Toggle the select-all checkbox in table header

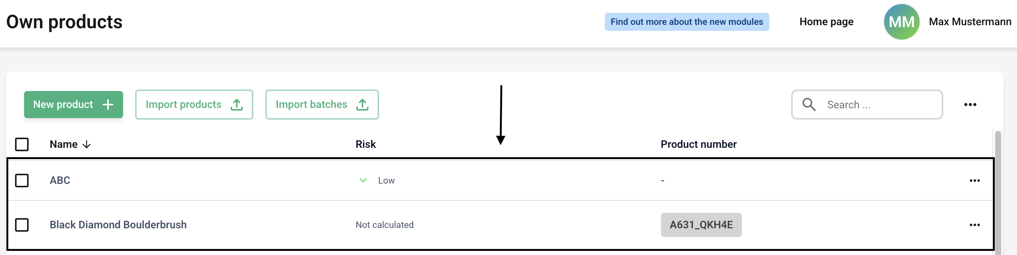click(22, 144)
